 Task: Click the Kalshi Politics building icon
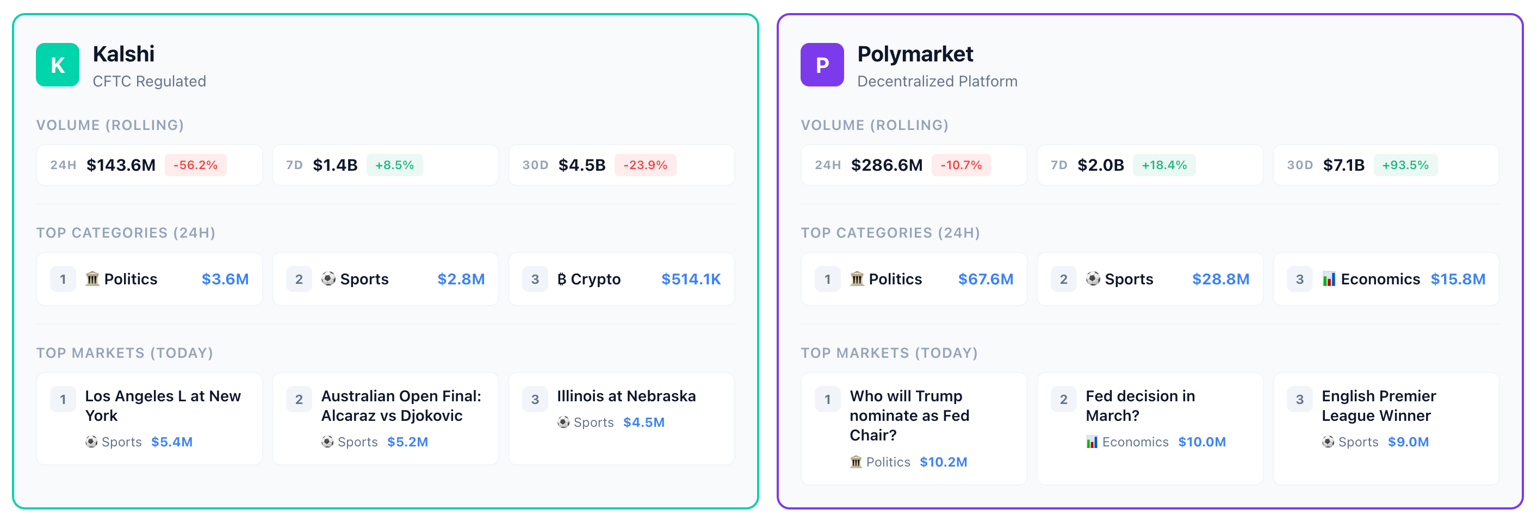click(x=92, y=278)
